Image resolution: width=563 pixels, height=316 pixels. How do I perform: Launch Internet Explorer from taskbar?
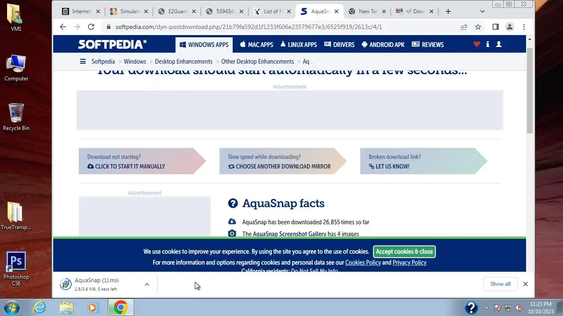(40, 307)
